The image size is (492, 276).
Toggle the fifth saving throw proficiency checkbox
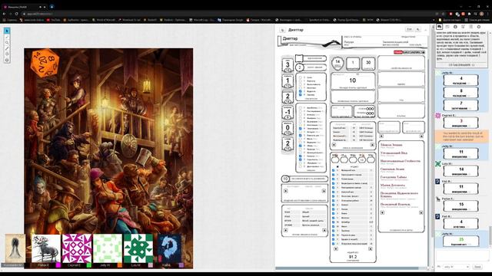(x=301, y=91)
